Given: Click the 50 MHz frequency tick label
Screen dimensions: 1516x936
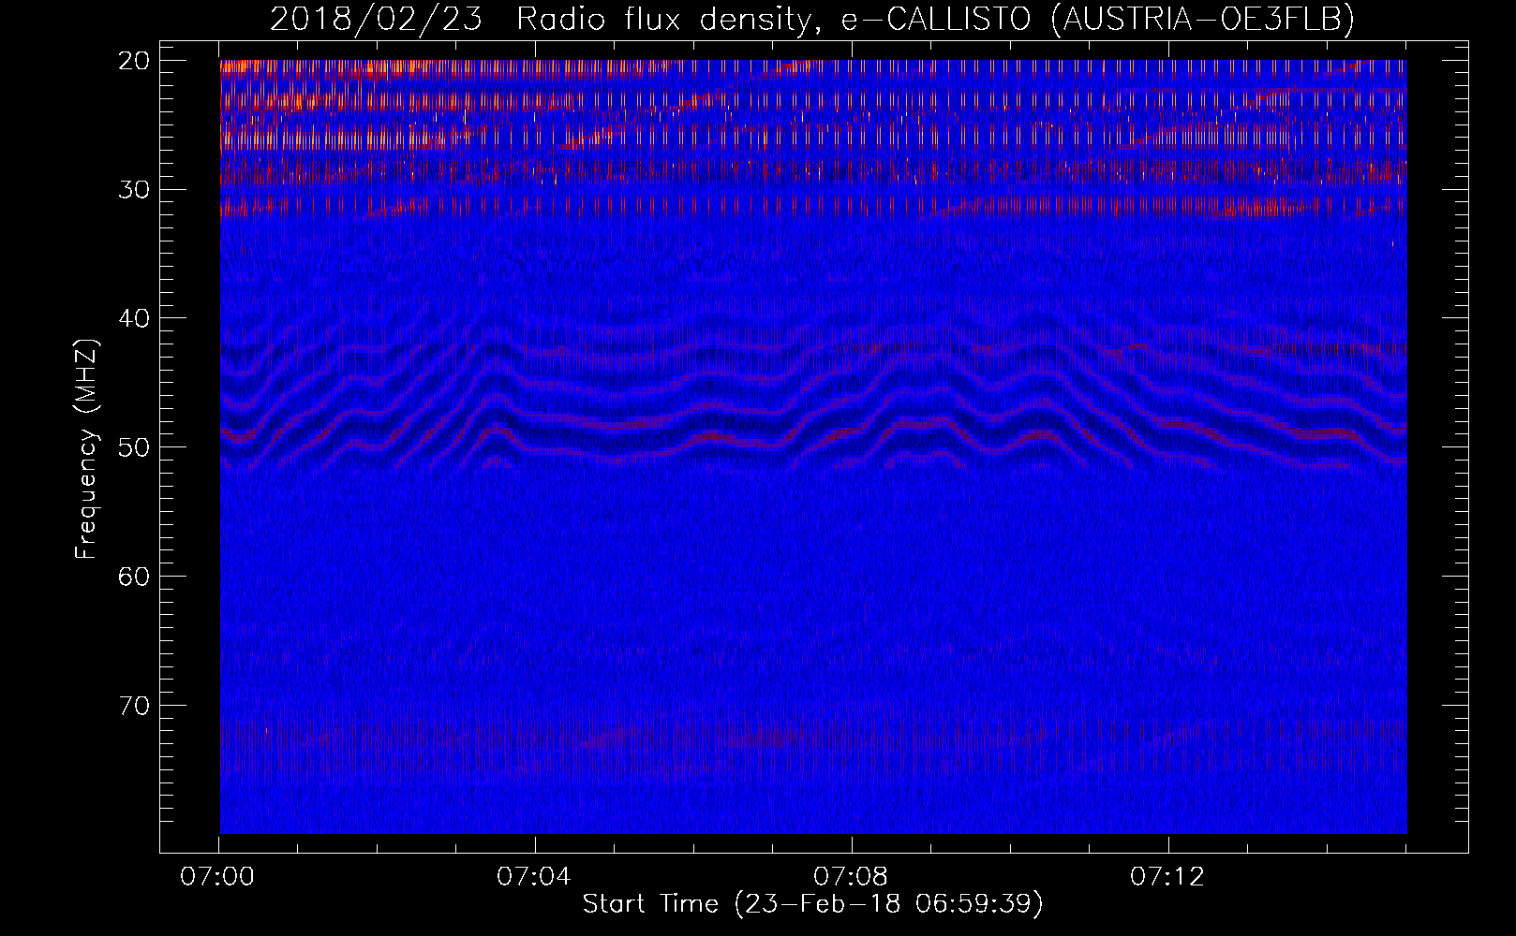Looking at the screenshot, I should (x=135, y=447).
